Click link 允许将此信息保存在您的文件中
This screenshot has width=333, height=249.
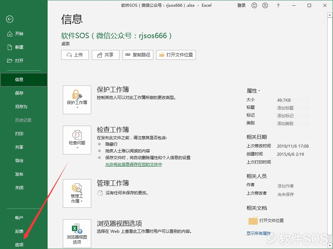(134, 165)
